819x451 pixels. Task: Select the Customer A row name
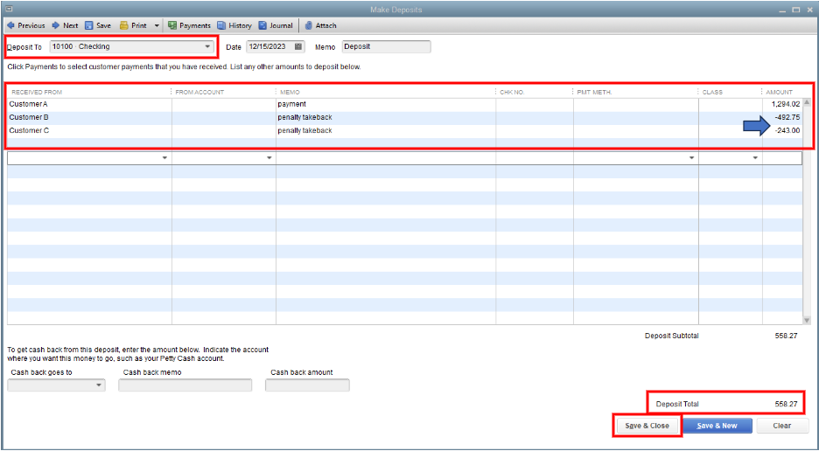(x=28, y=104)
